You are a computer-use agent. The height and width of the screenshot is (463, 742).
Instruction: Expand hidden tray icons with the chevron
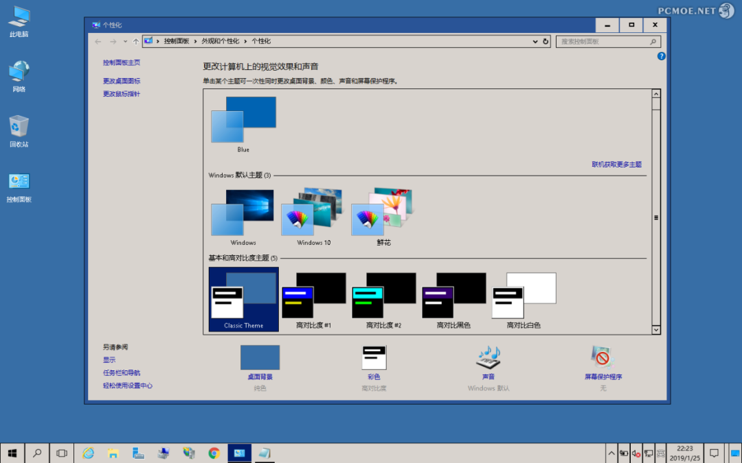click(611, 453)
